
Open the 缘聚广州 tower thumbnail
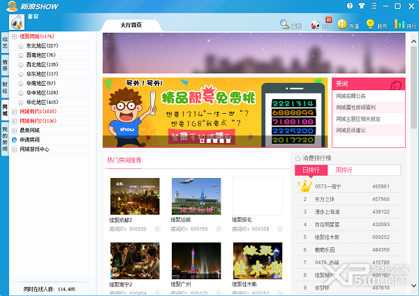[196, 260]
